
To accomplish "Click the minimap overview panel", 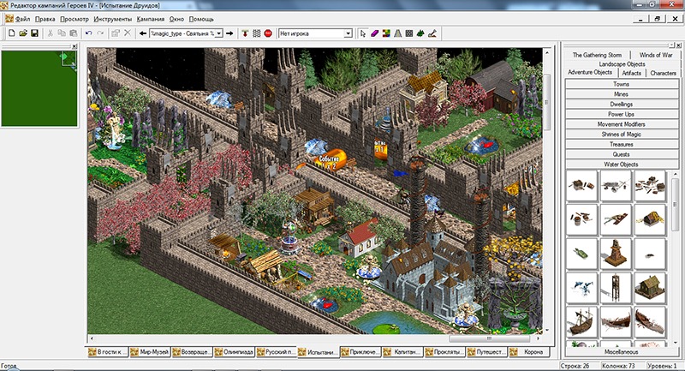I will [39, 88].
